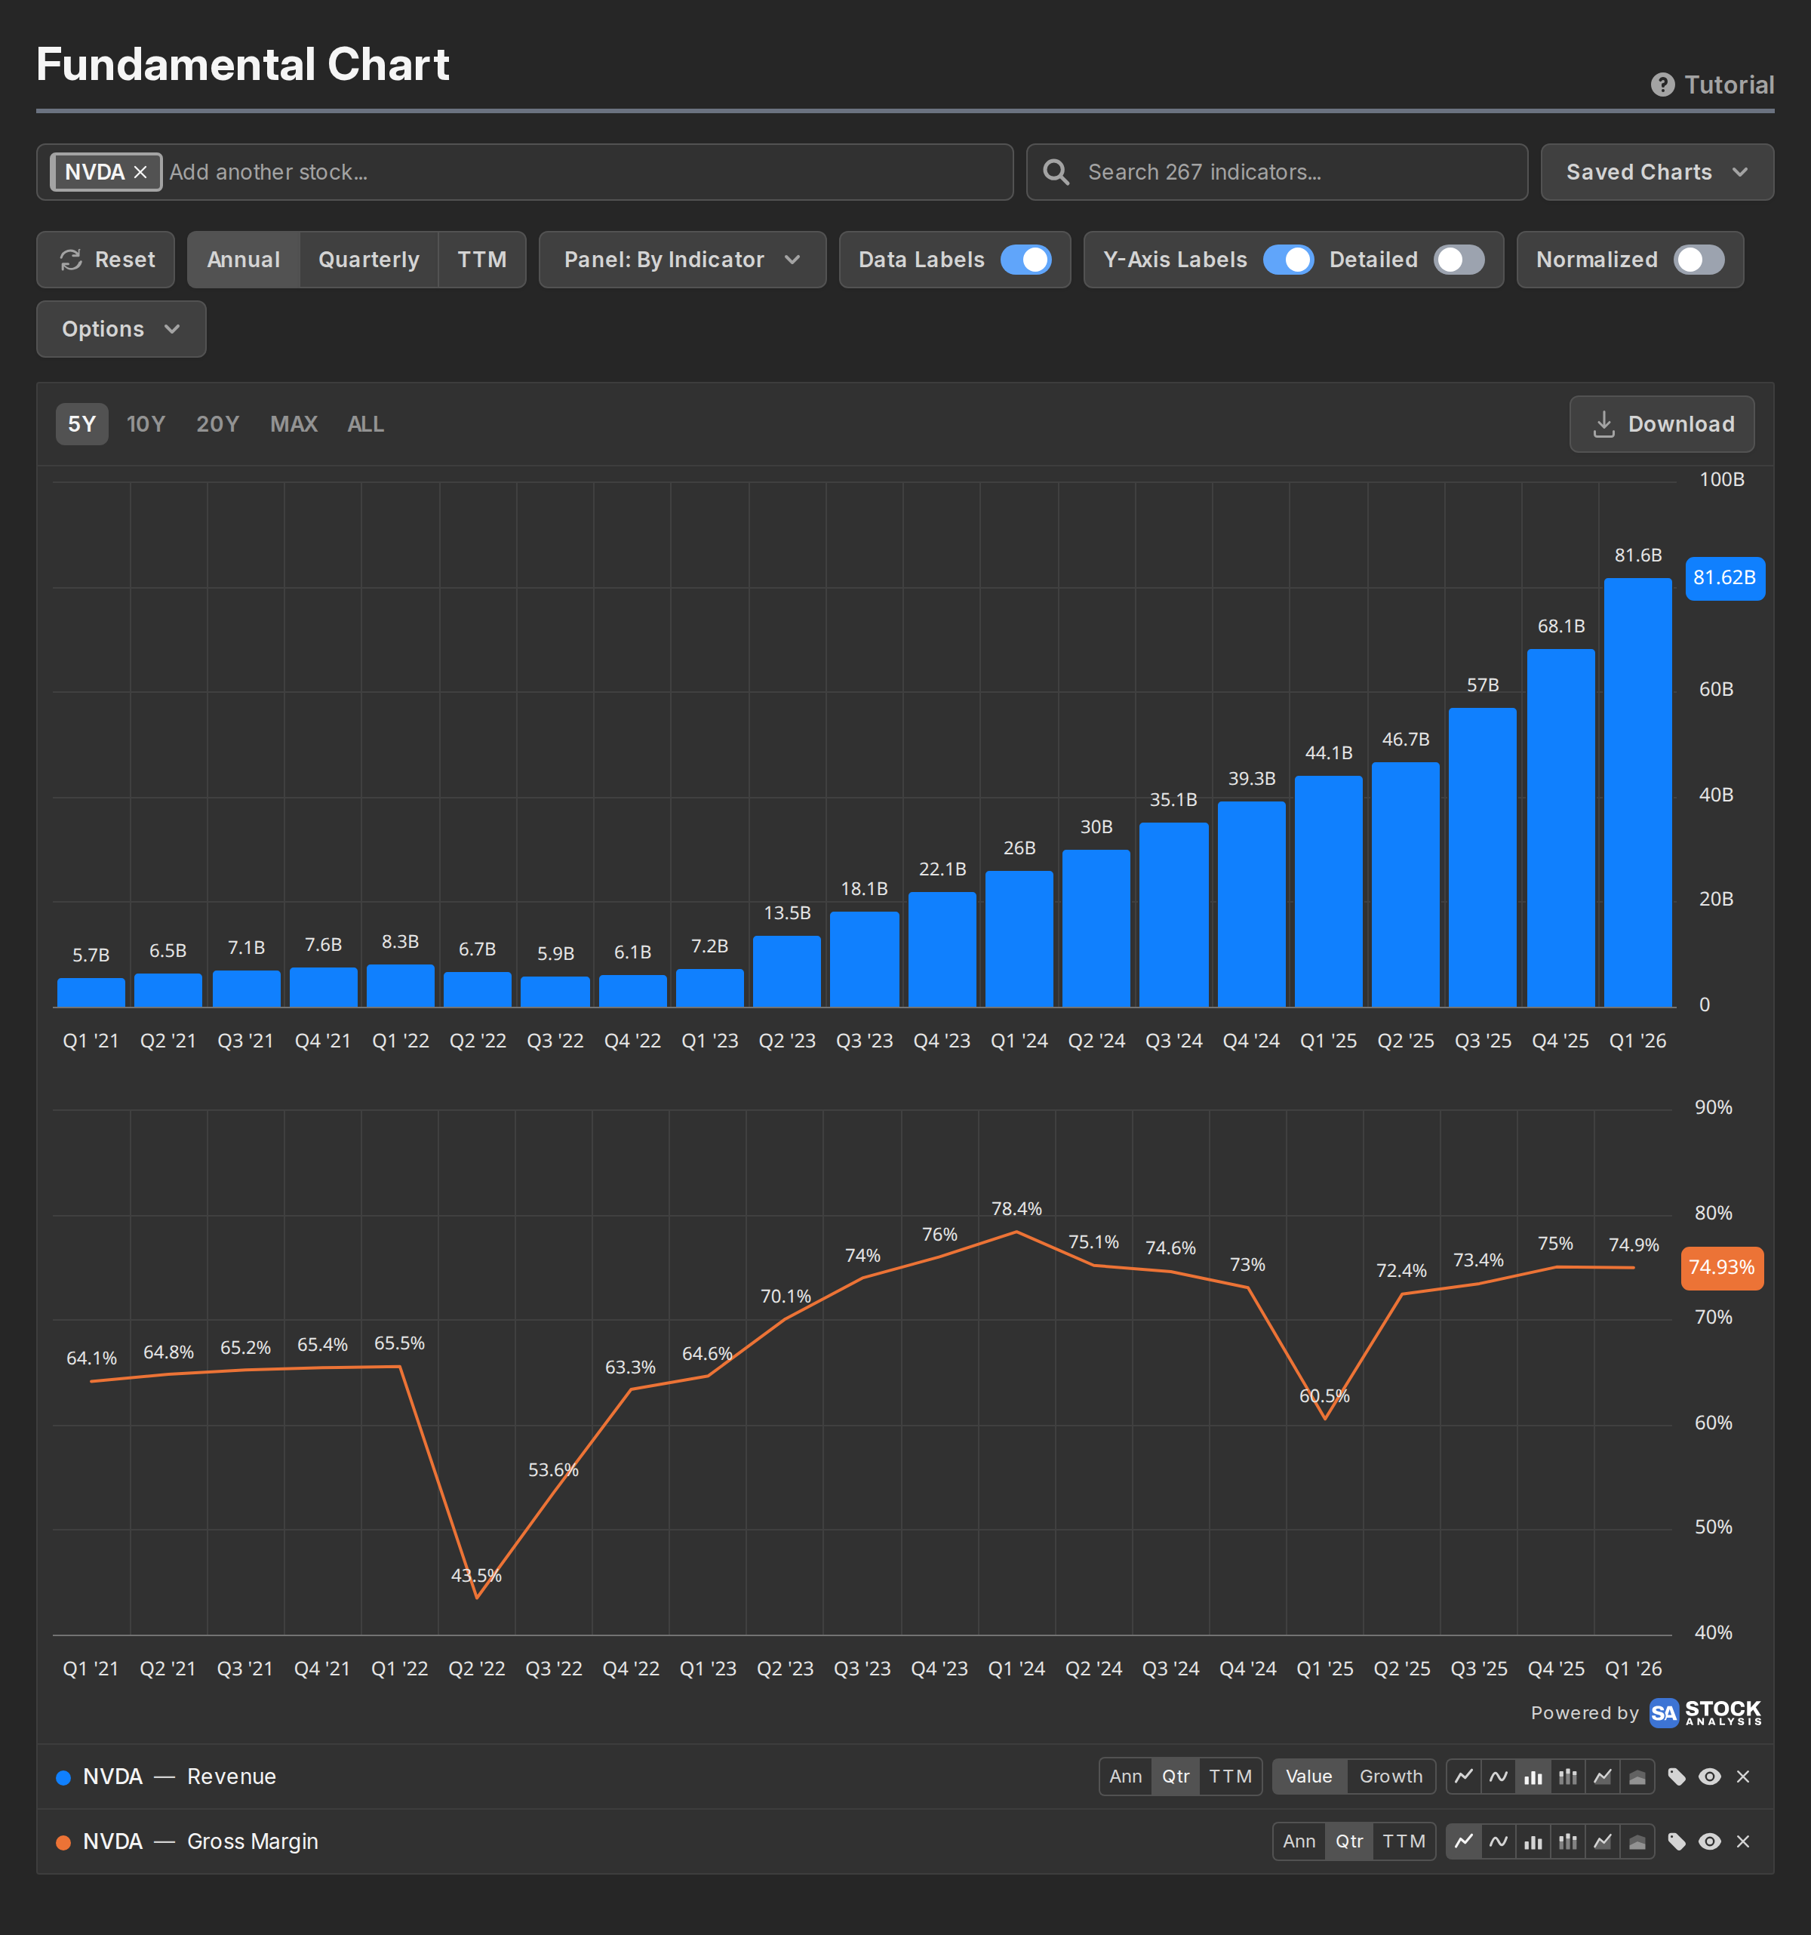1811x1935 pixels.
Task: Toggle Data Labels switch off
Action: point(1025,260)
